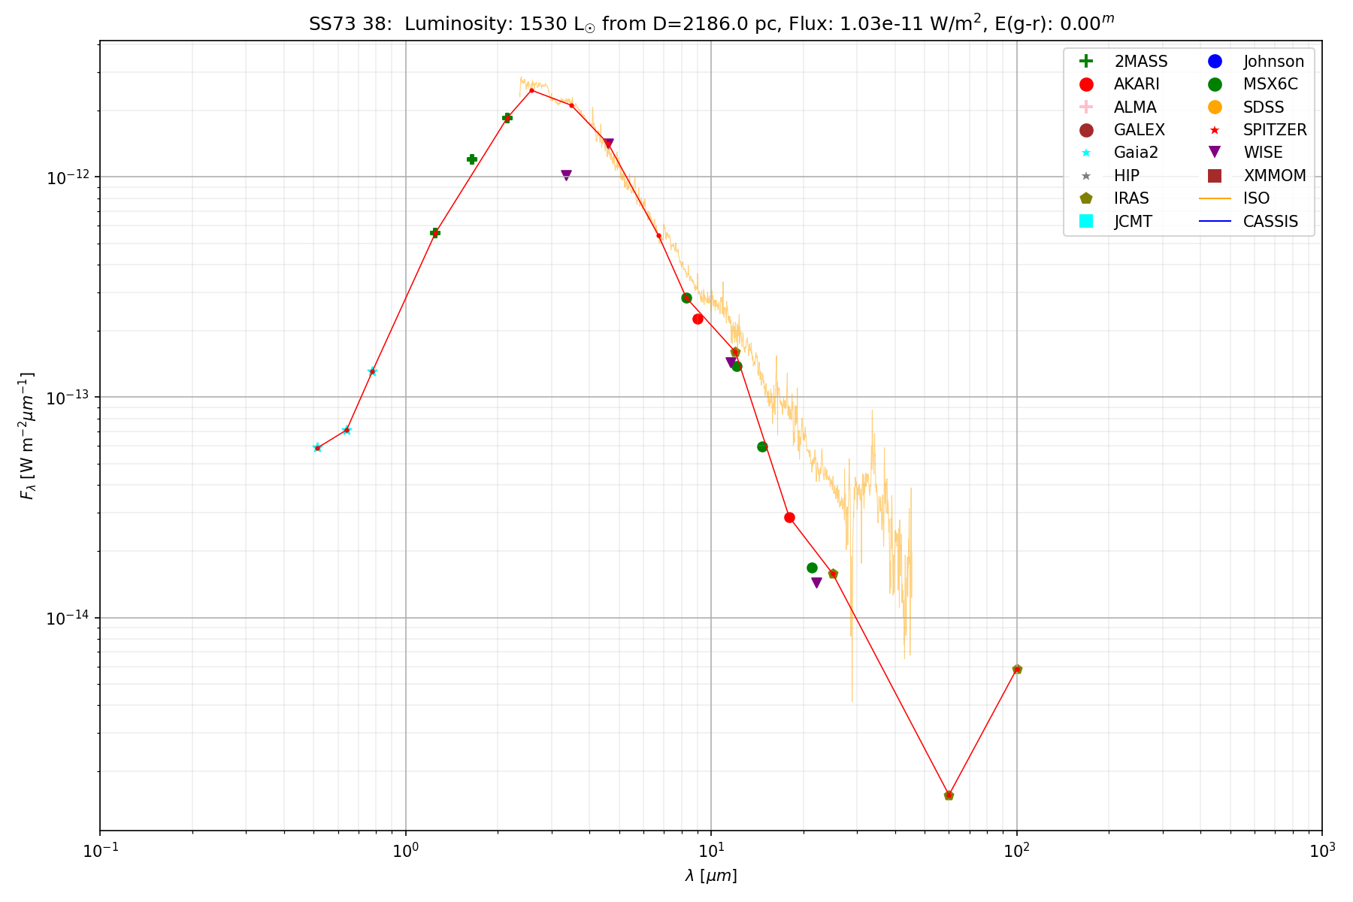Click the 2MASS green plus legend marker
The height and width of the screenshot is (902, 1353).
[1085, 62]
